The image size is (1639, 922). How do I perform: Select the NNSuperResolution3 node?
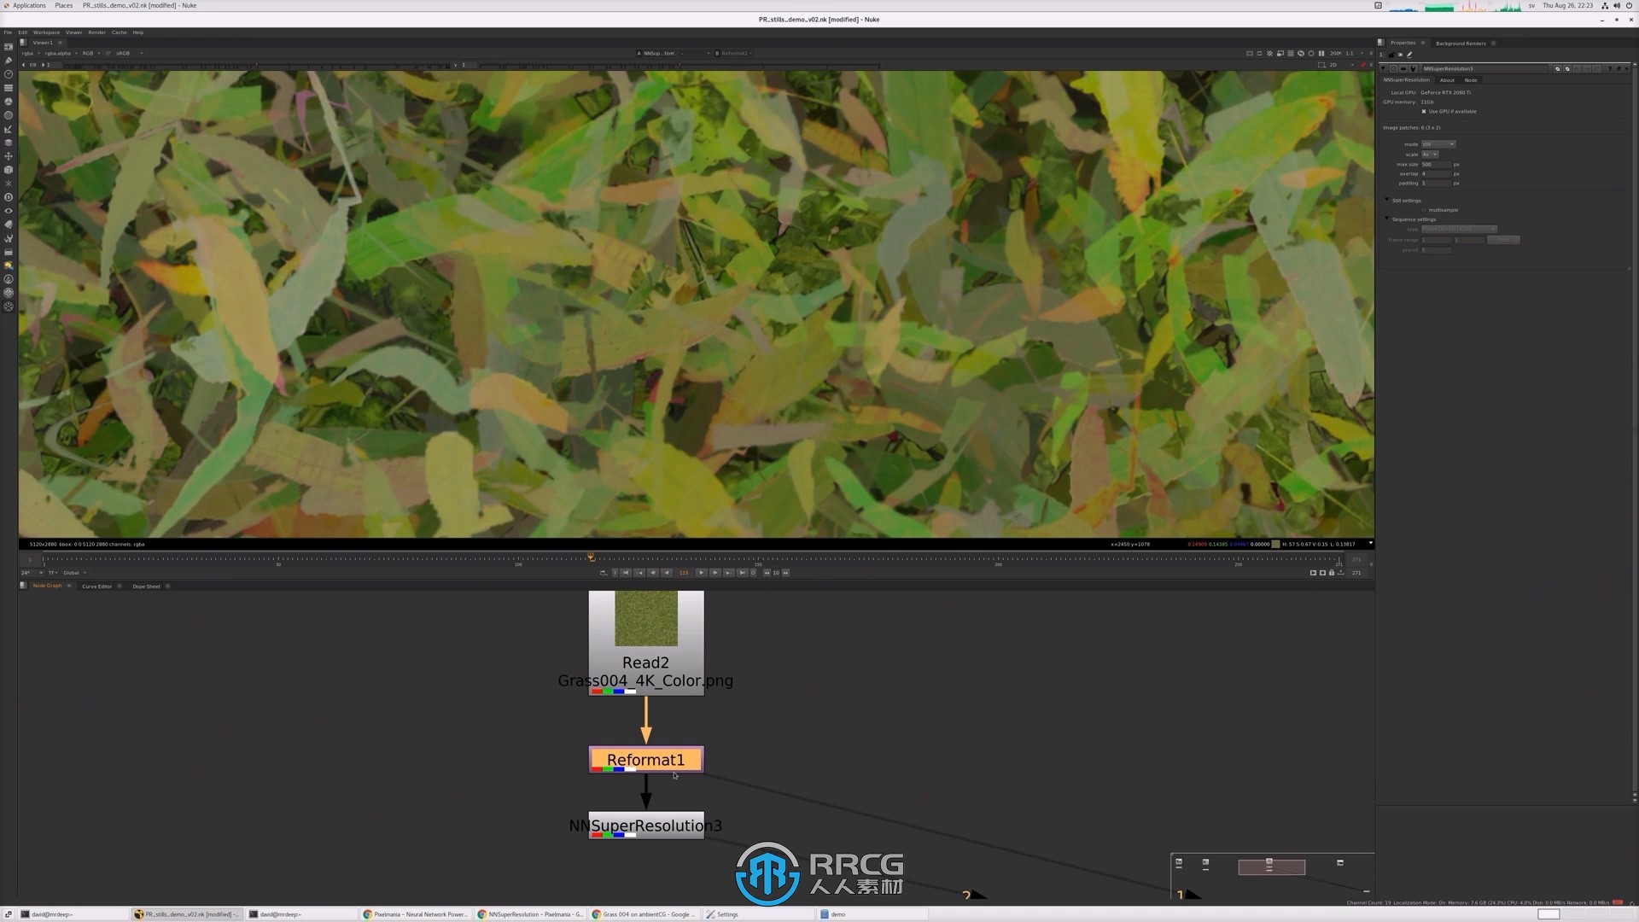point(646,826)
